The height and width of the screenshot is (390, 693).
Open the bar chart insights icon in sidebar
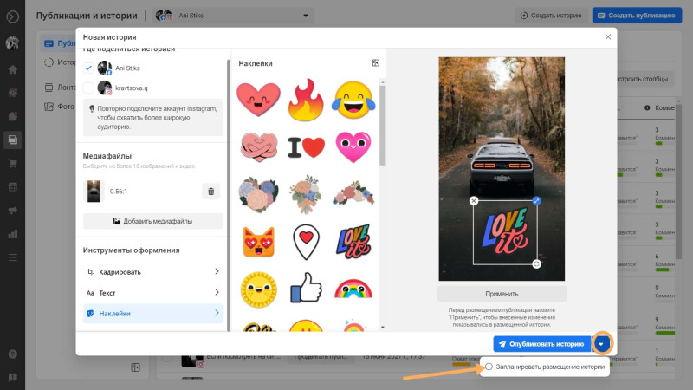click(13, 234)
